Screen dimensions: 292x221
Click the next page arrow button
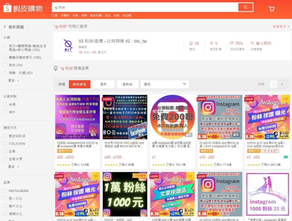282,84
